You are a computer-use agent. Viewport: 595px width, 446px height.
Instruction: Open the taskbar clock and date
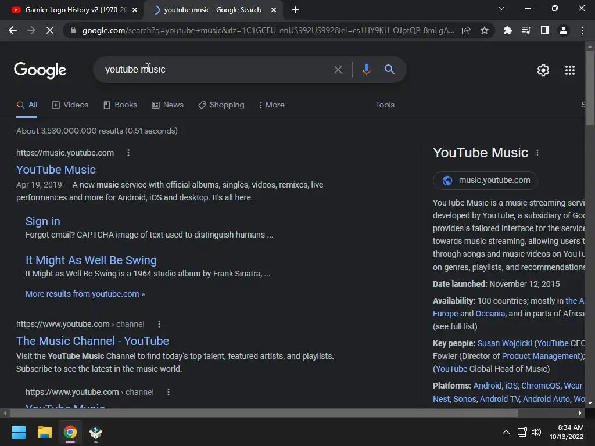tap(567, 432)
